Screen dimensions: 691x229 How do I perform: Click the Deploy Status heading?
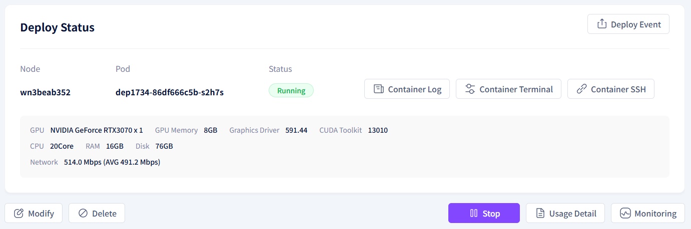(58, 27)
